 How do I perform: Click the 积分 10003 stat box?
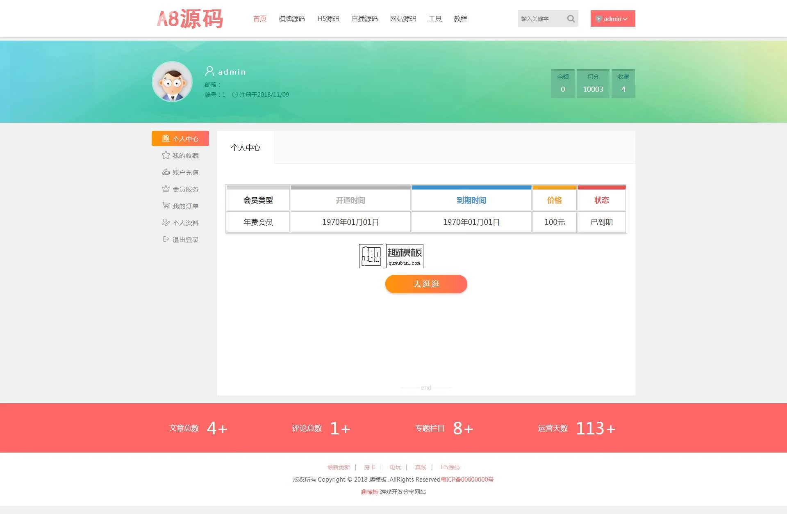593,84
